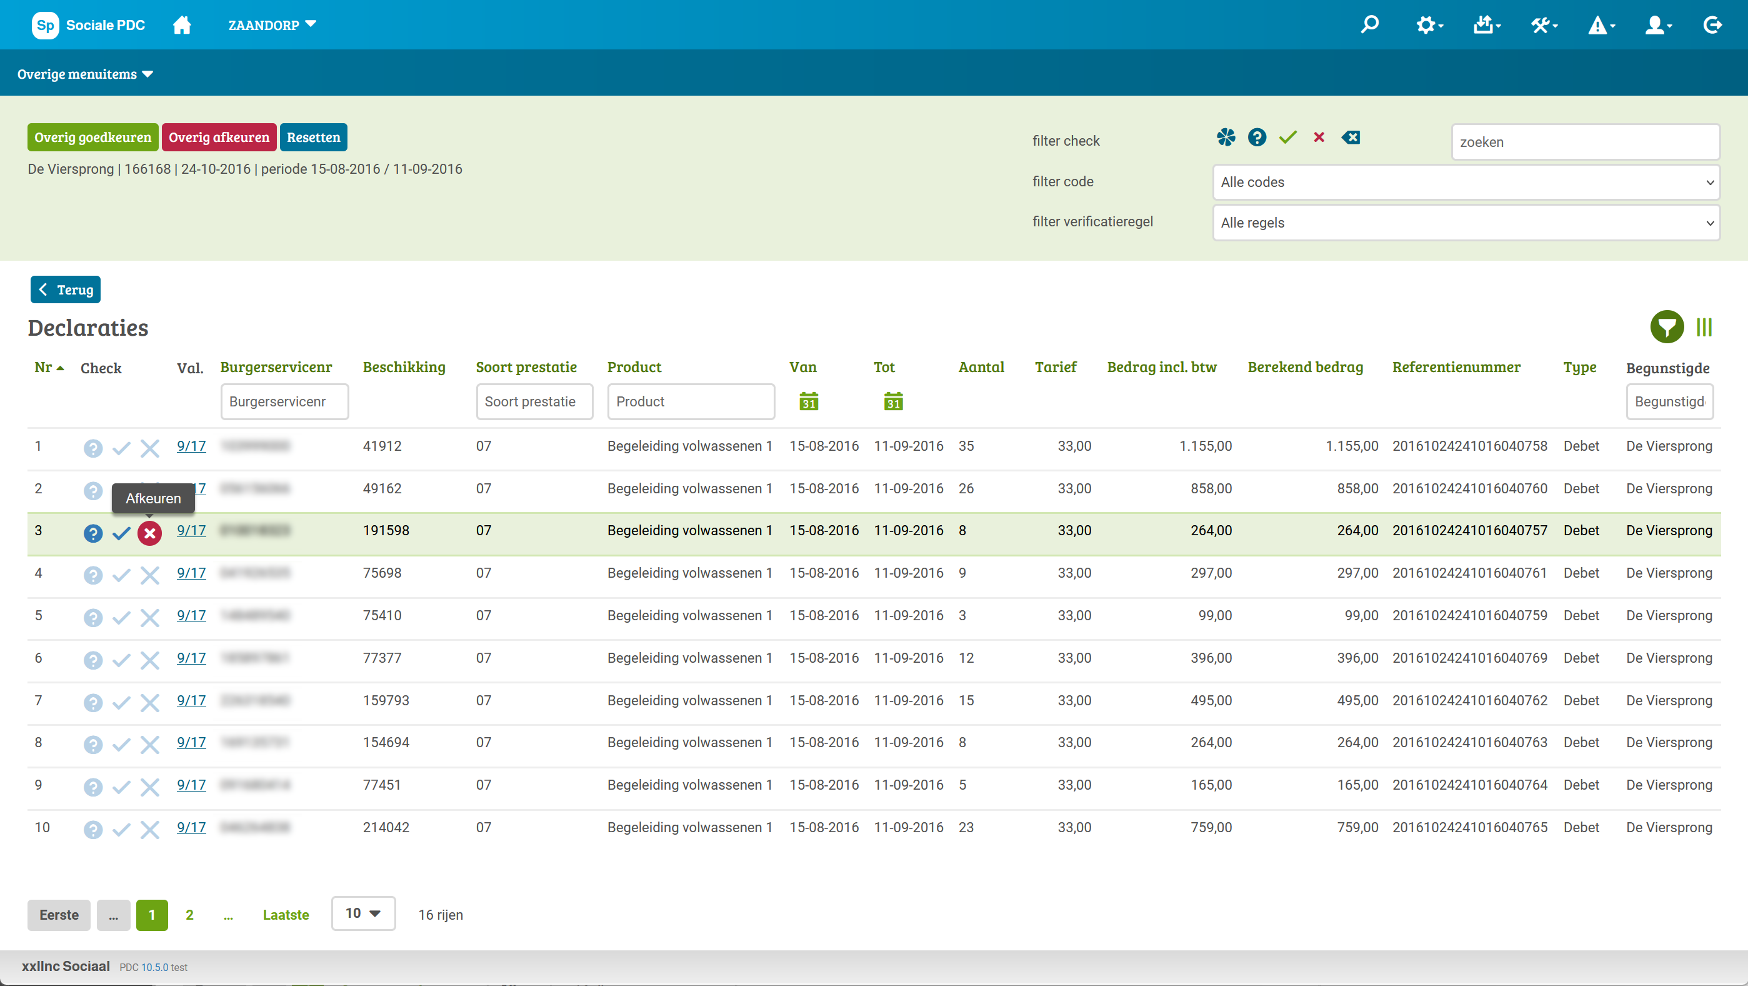The width and height of the screenshot is (1748, 986).
Task: Approve row 3 with checkmark
Action: [121, 533]
